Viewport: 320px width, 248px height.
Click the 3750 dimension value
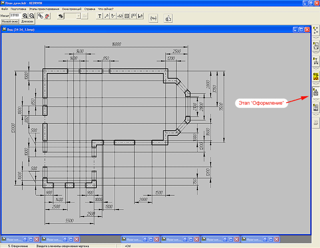(214, 89)
